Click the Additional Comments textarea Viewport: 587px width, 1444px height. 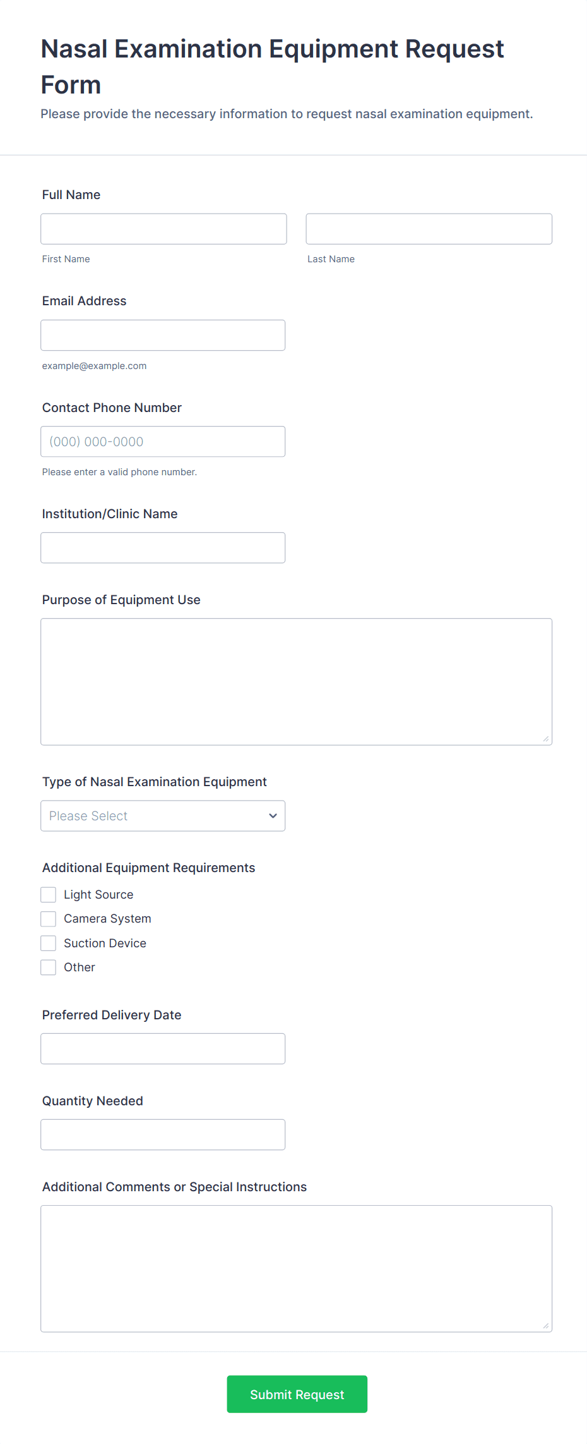coord(297,1269)
